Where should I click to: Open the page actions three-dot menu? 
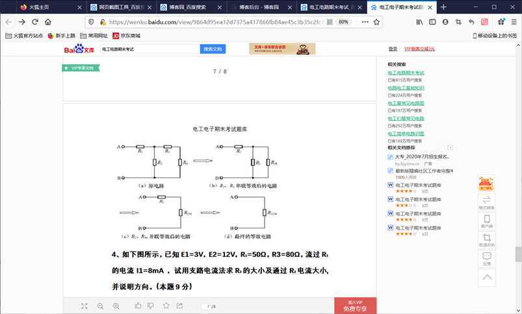[x=365, y=22]
